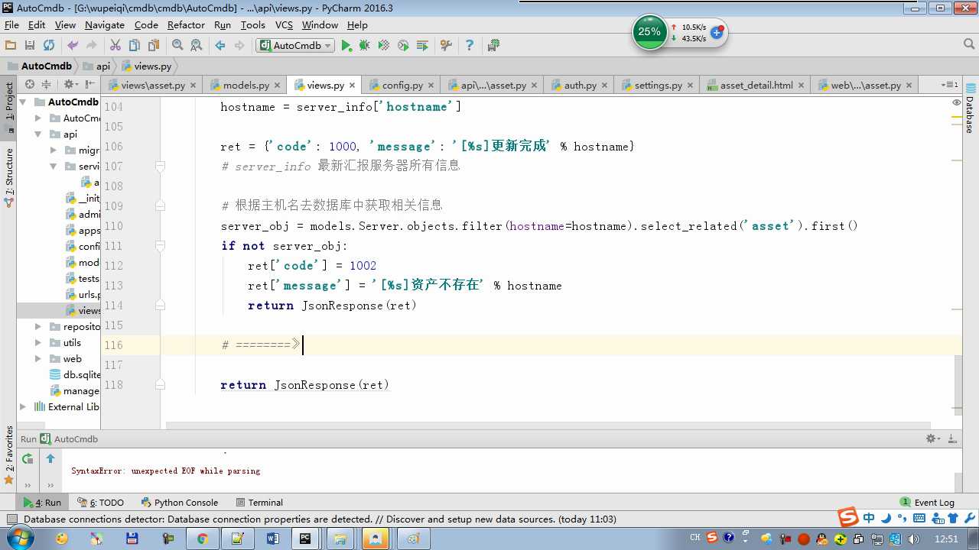The height and width of the screenshot is (550, 979).
Task: Expand the migrations folder in tree
Action: 54,150
